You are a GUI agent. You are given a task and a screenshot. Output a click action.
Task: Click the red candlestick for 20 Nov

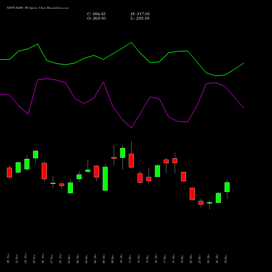pyautogui.click(x=9, y=172)
